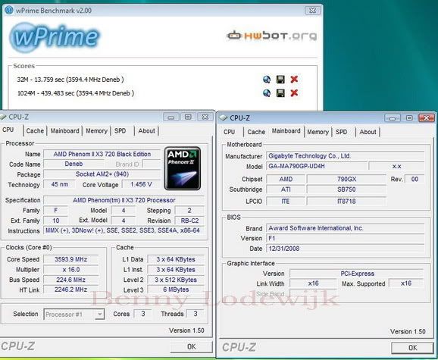Delete the 32M score with red X

pos(294,80)
